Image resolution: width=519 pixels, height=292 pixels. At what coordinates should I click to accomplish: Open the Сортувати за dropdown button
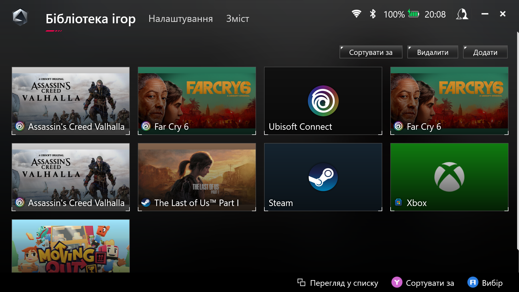point(371,52)
